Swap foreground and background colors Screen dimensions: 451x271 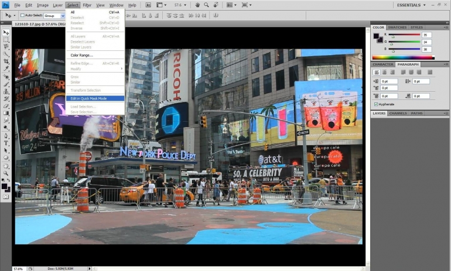9,180
